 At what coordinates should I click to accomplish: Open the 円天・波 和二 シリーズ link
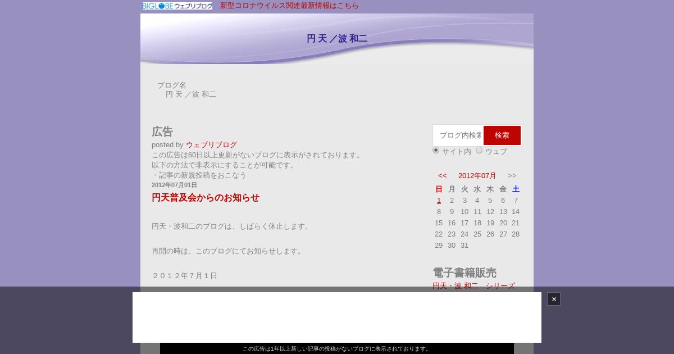tap(473, 286)
